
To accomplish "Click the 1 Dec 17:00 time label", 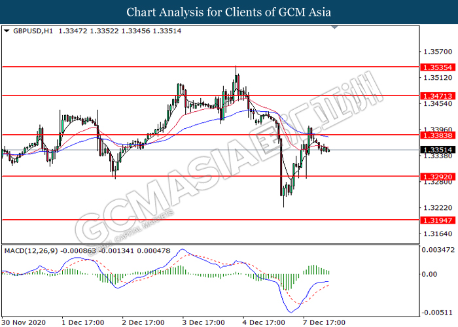I will pyautogui.click(x=83, y=322).
